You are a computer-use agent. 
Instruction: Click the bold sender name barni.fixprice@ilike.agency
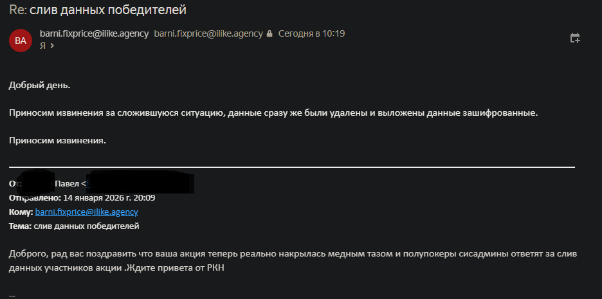click(x=94, y=33)
